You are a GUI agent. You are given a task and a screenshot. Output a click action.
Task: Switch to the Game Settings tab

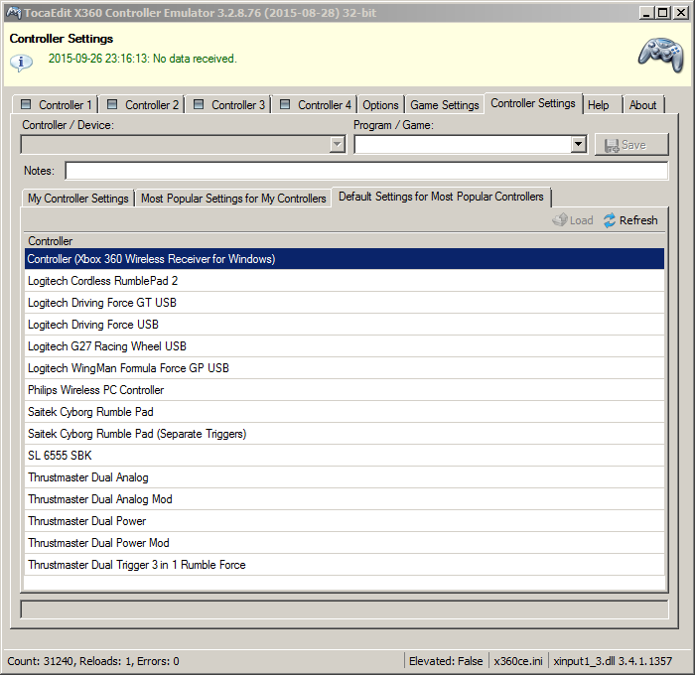coord(445,105)
